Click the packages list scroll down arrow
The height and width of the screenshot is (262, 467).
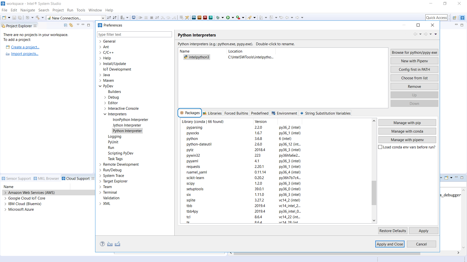(x=374, y=220)
